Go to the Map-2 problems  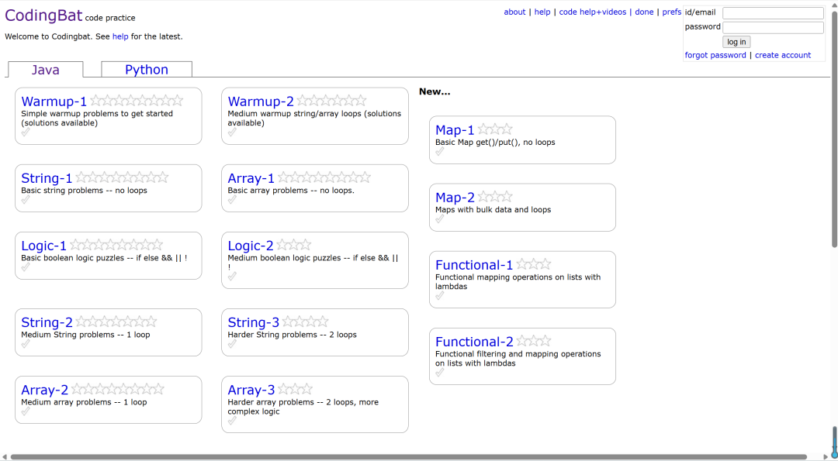455,198
